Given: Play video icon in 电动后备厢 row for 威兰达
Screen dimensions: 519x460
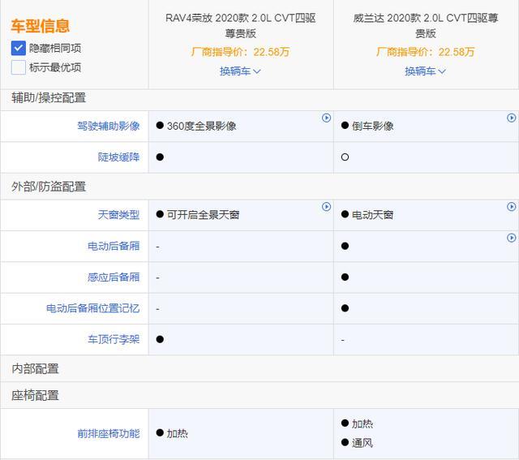Looking at the screenshot, I should tap(512, 238).
